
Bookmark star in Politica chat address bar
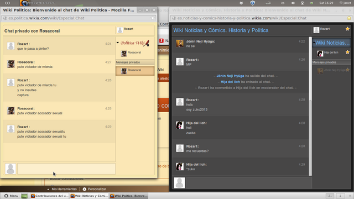[x=153, y=18]
